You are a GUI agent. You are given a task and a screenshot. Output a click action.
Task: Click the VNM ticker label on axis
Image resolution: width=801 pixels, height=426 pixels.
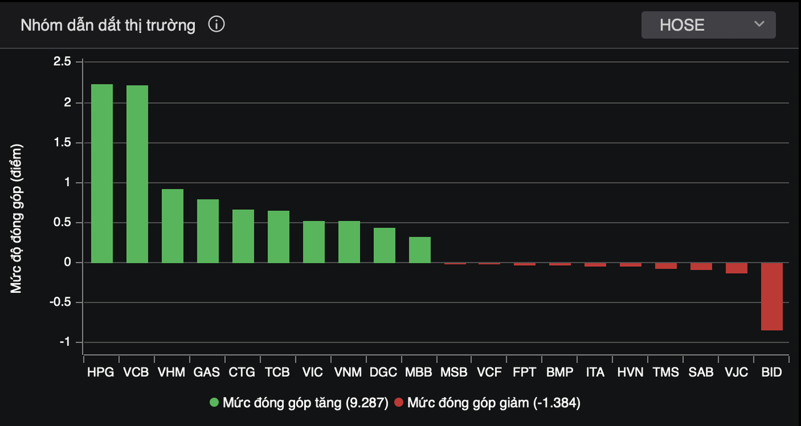[x=348, y=372]
